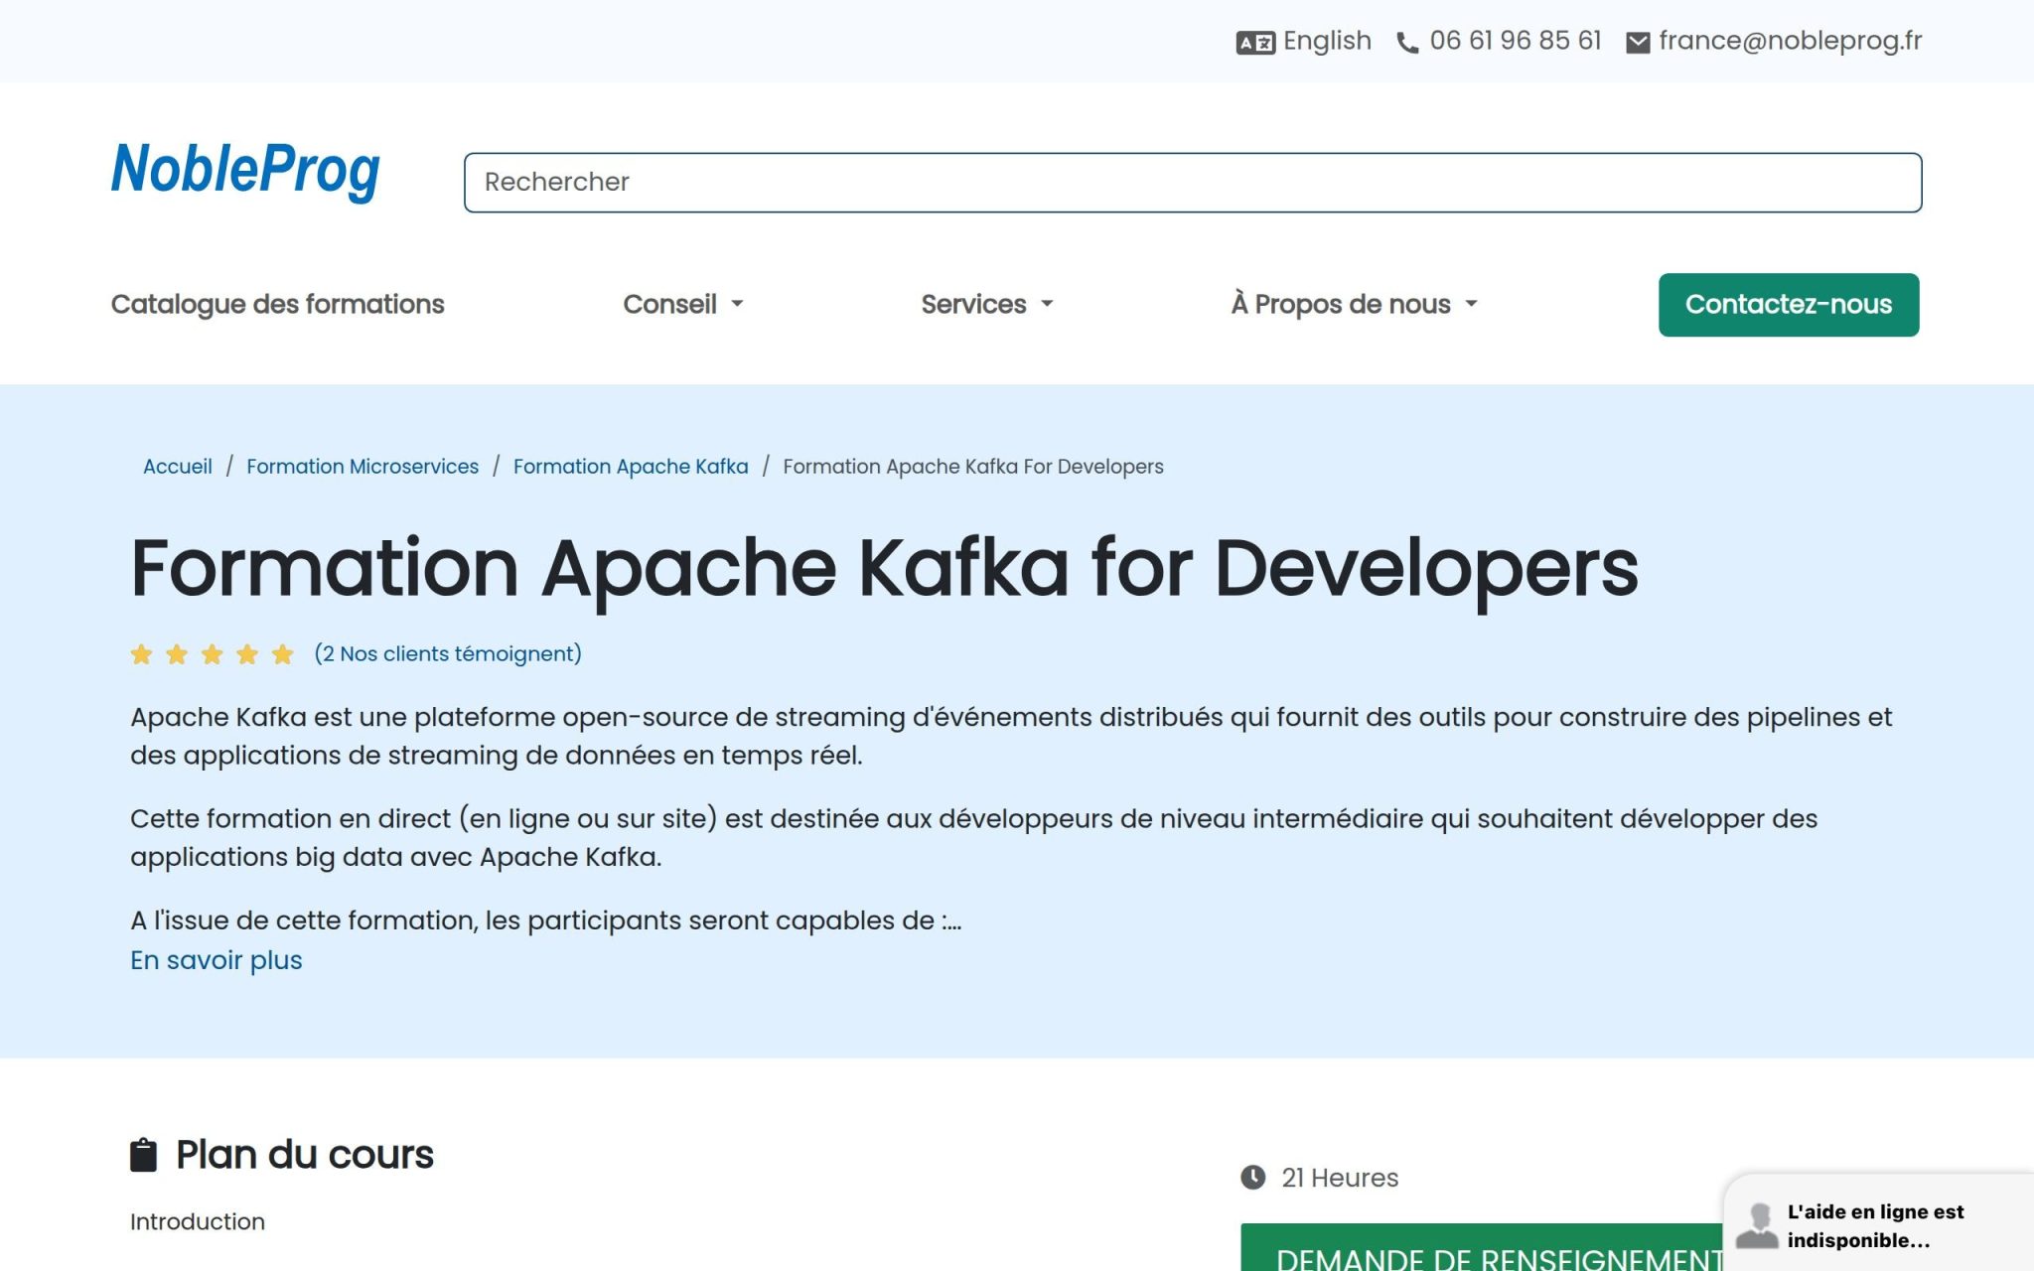The height and width of the screenshot is (1271, 2034).
Task: Open Formation Microservices breadcrumb
Action: click(363, 467)
